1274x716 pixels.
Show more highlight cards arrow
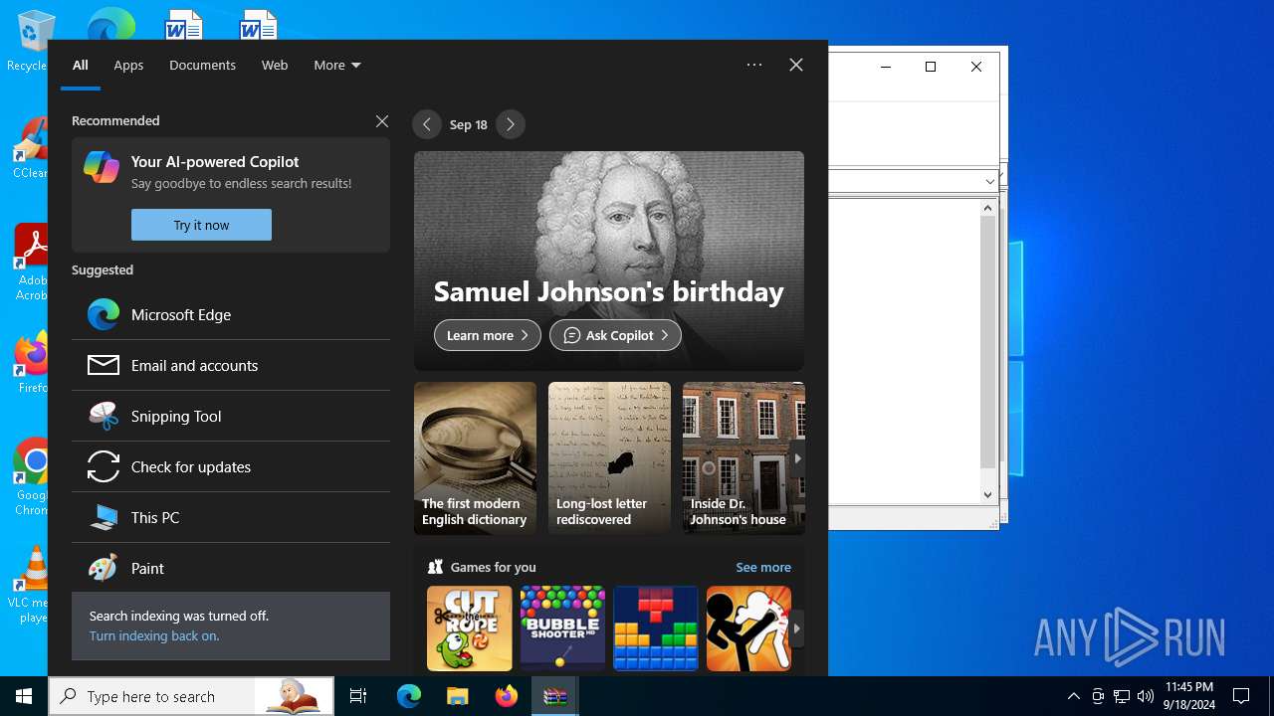797,458
